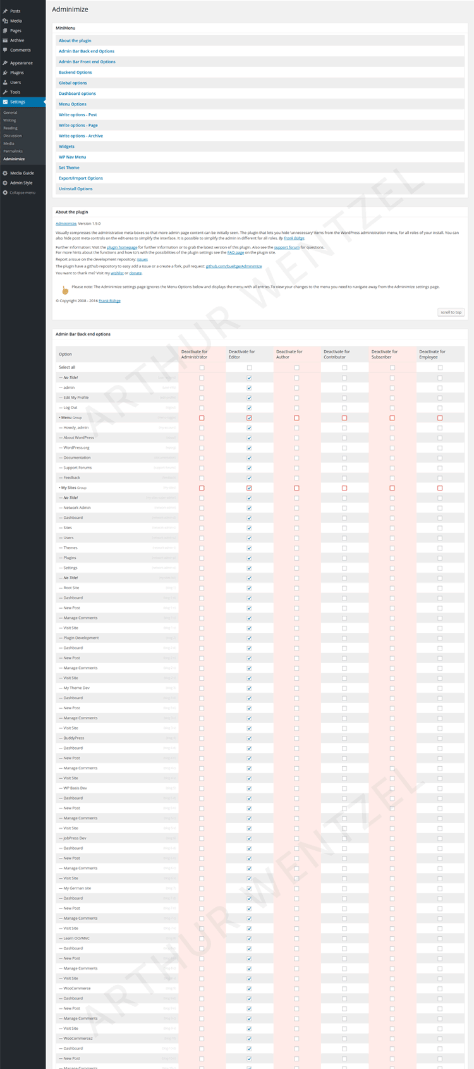The image size is (474, 1069).
Task: Uncheck Editor checkbox in Edit My Profile row
Action: coord(249,398)
